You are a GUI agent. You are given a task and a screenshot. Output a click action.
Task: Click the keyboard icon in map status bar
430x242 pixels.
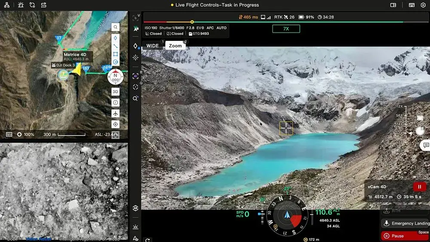click(x=9, y=134)
